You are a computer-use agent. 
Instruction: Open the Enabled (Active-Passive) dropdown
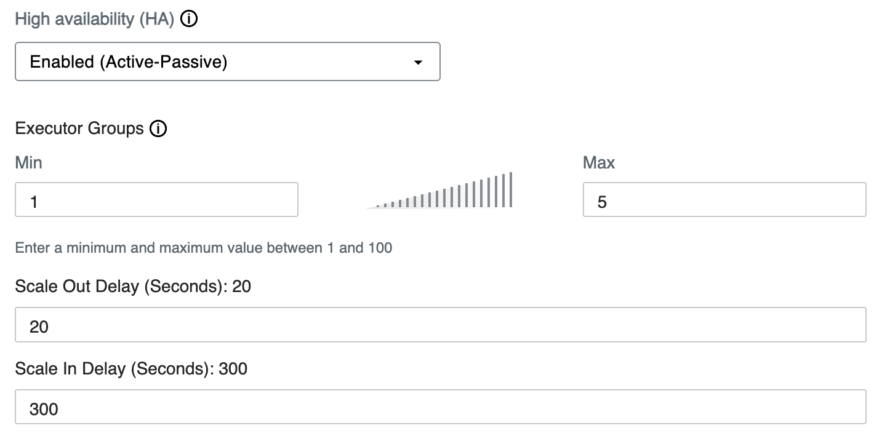pyautogui.click(x=227, y=61)
